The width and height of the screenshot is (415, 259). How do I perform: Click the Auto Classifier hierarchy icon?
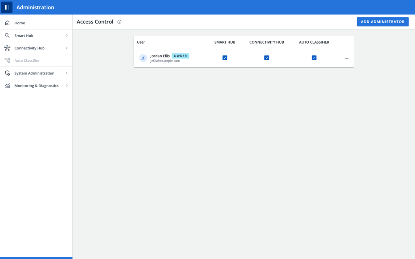click(7, 60)
